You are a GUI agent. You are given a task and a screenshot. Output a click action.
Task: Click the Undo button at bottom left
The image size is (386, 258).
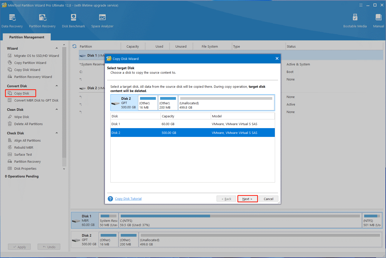pos(49,247)
